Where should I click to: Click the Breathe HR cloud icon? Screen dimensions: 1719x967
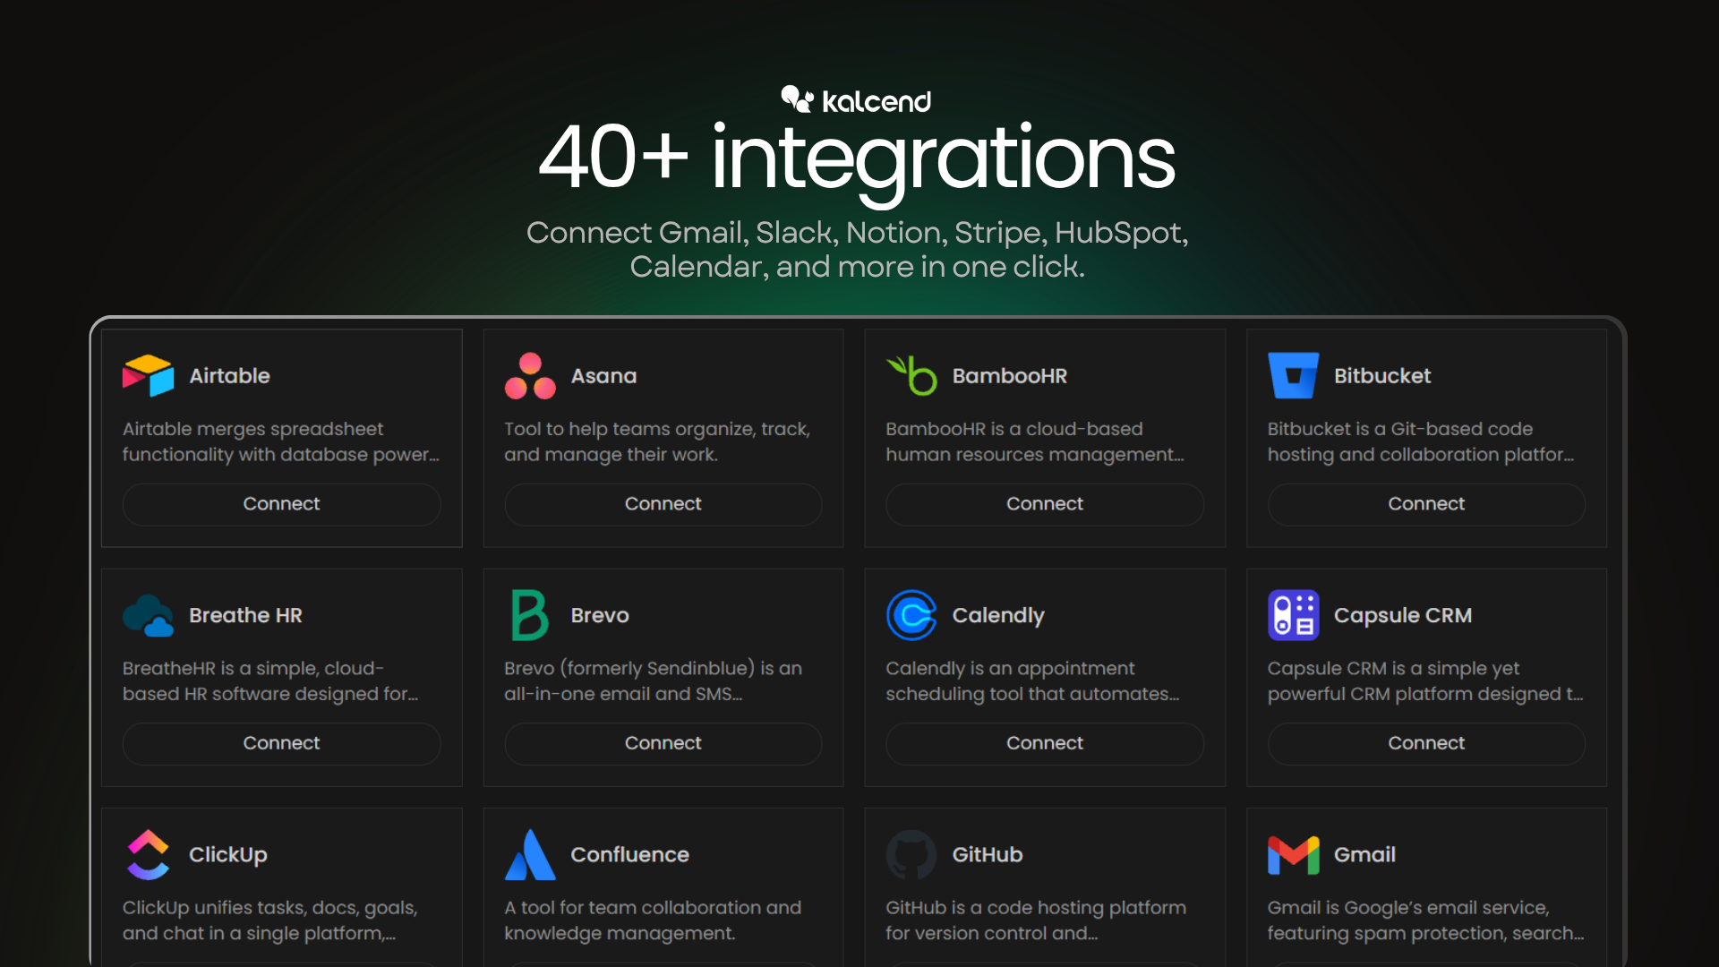(x=148, y=615)
